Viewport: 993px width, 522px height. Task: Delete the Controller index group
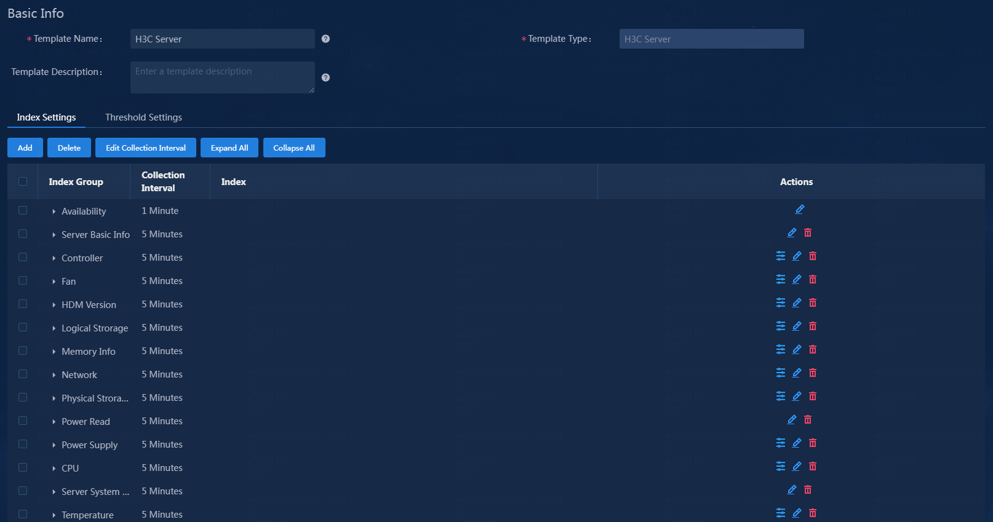pos(813,256)
